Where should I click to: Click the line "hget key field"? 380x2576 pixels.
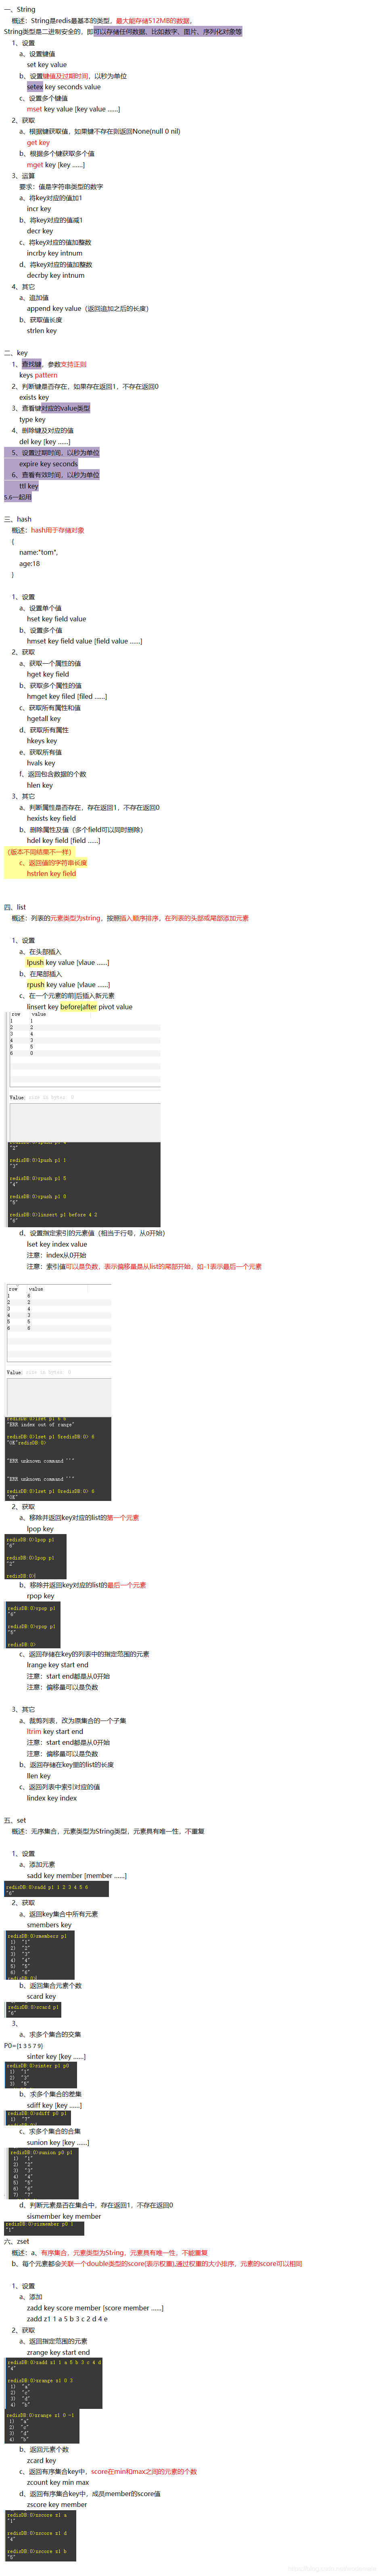48,674
